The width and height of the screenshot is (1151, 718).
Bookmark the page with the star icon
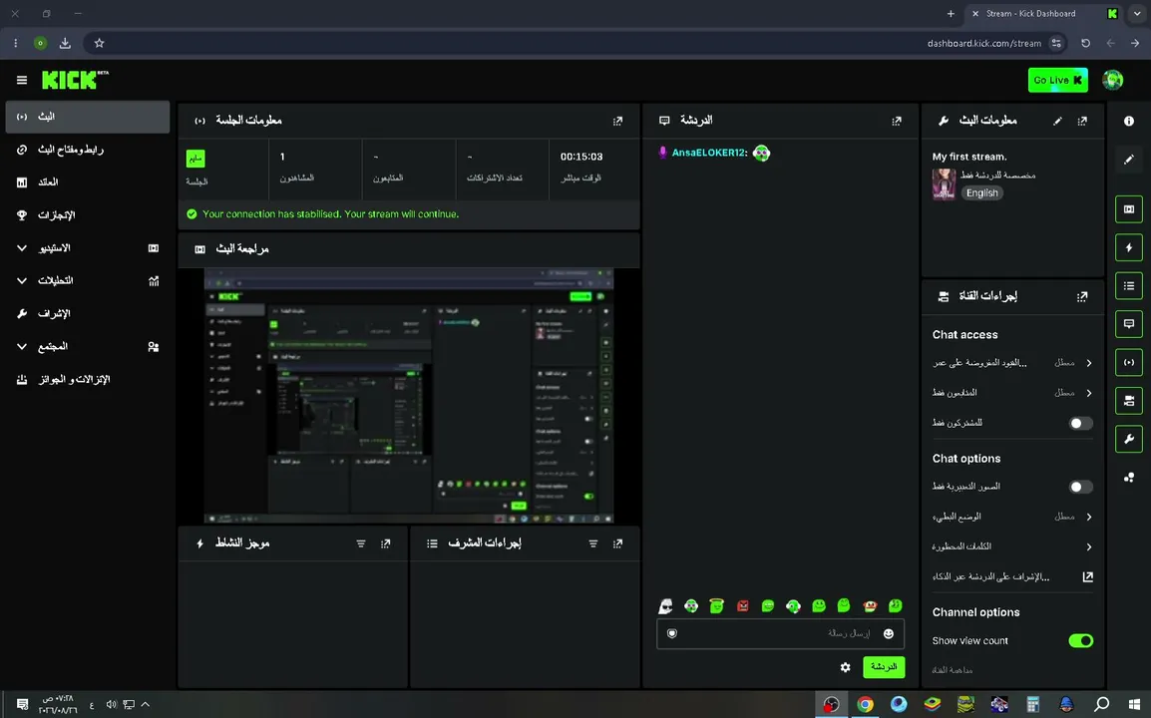click(x=99, y=43)
